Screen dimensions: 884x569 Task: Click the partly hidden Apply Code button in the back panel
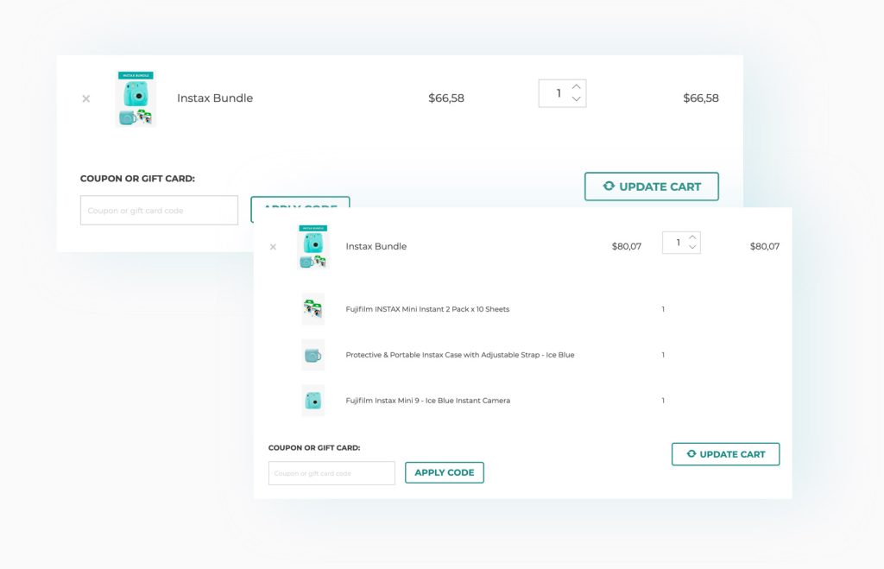point(300,202)
